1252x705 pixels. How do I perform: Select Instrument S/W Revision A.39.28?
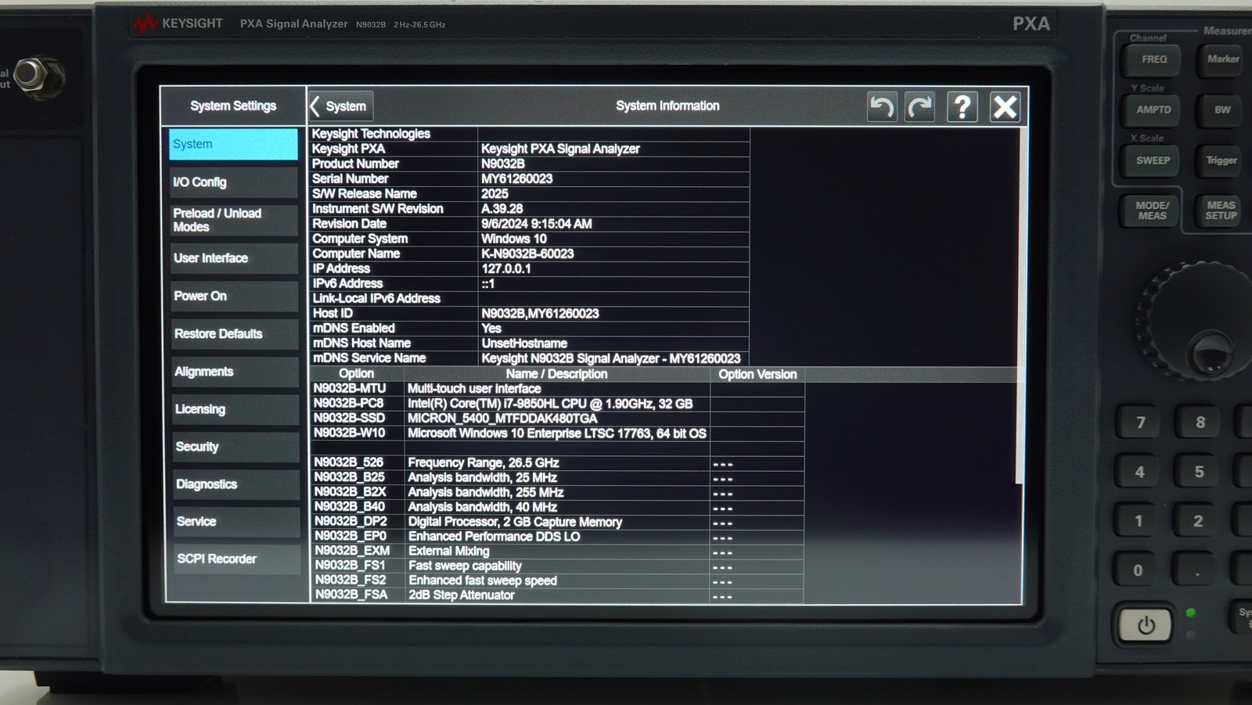pyautogui.click(x=502, y=209)
